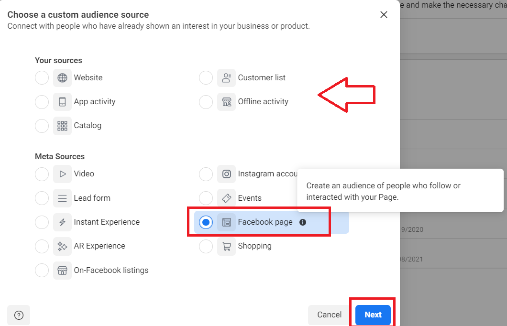Click the Next button

[x=373, y=315]
